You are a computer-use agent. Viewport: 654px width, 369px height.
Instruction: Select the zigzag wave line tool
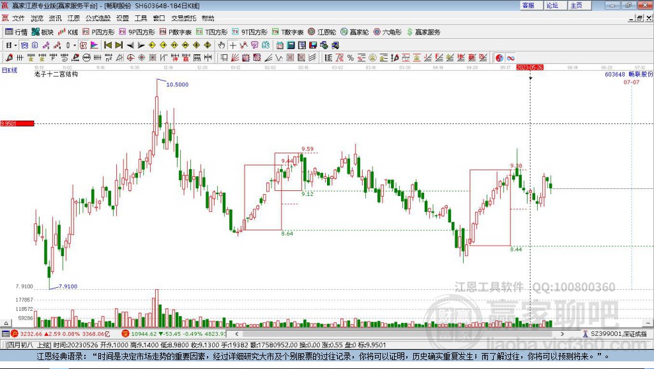coord(279,57)
